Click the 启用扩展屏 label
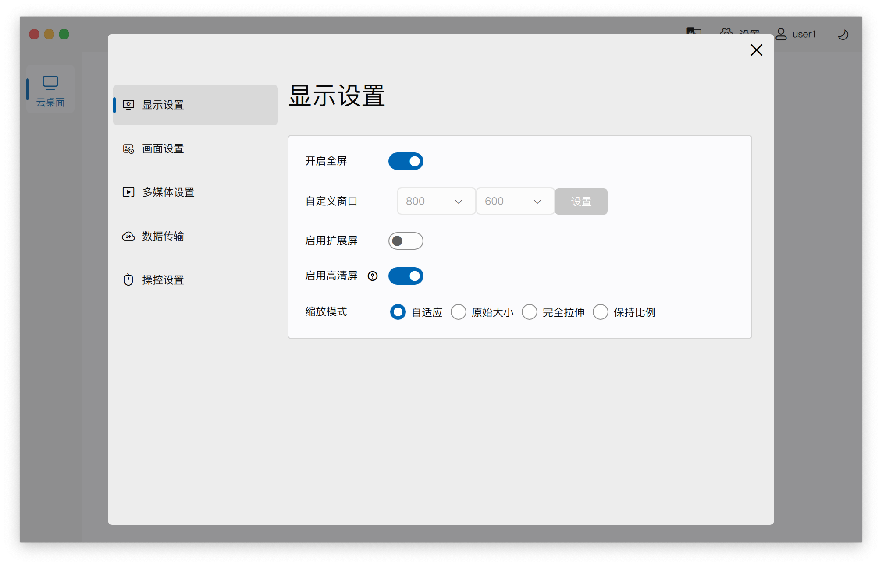Image resolution: width=882 pixels, height=566 pixels. click(331, 241)
